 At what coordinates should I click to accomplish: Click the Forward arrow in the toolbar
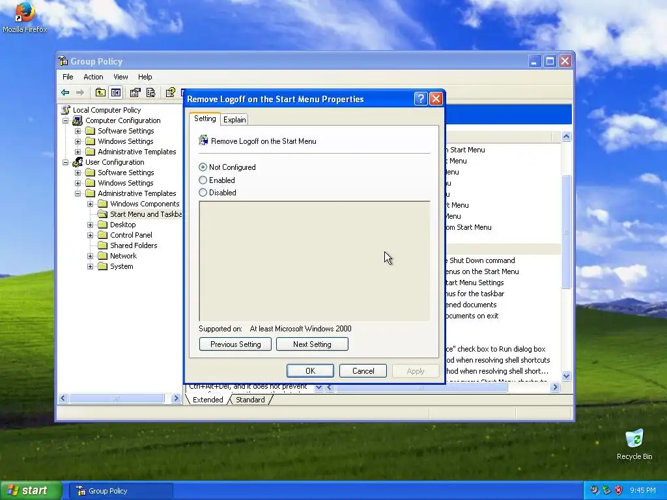80,92
